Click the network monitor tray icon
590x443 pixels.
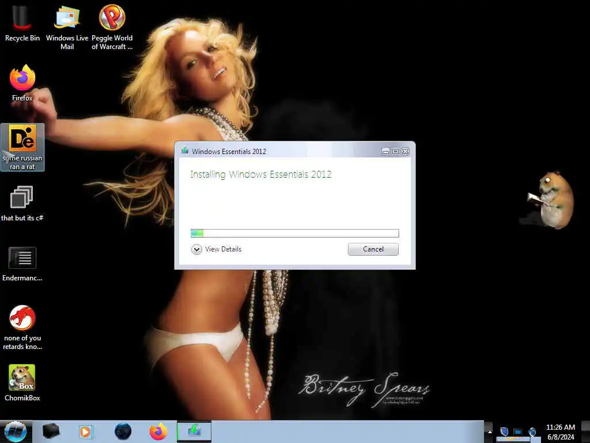(x=518, y=431)
